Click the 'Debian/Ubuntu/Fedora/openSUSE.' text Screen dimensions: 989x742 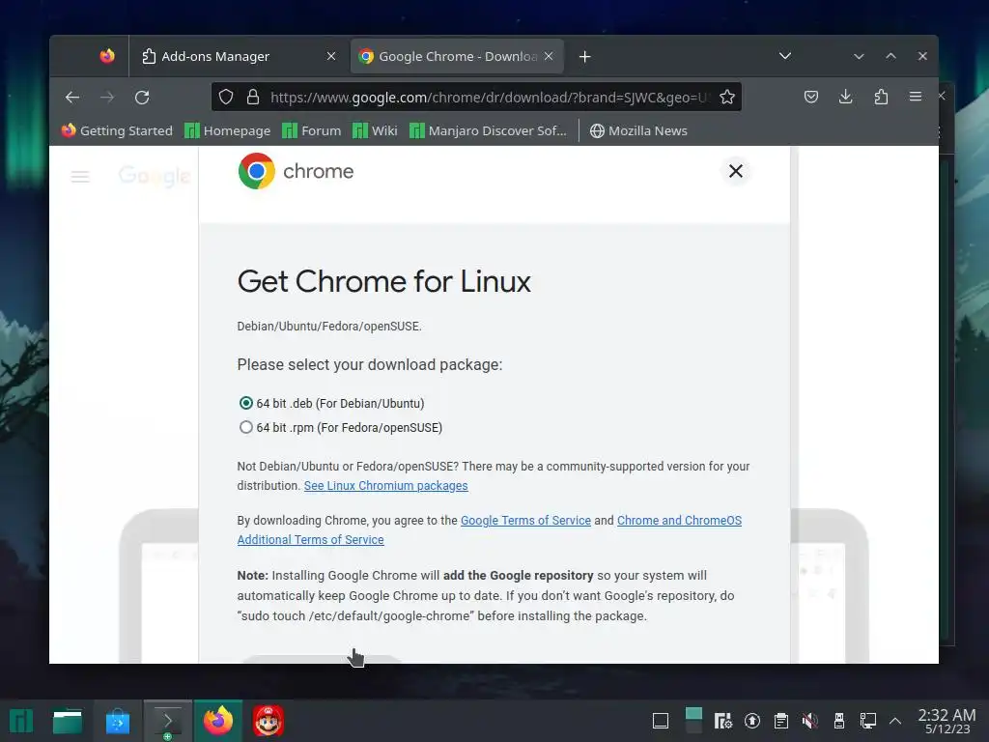[329, 327]
